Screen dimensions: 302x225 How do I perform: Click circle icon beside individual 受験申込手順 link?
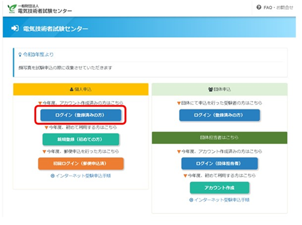pyautogui.click(x=53, y=176)
